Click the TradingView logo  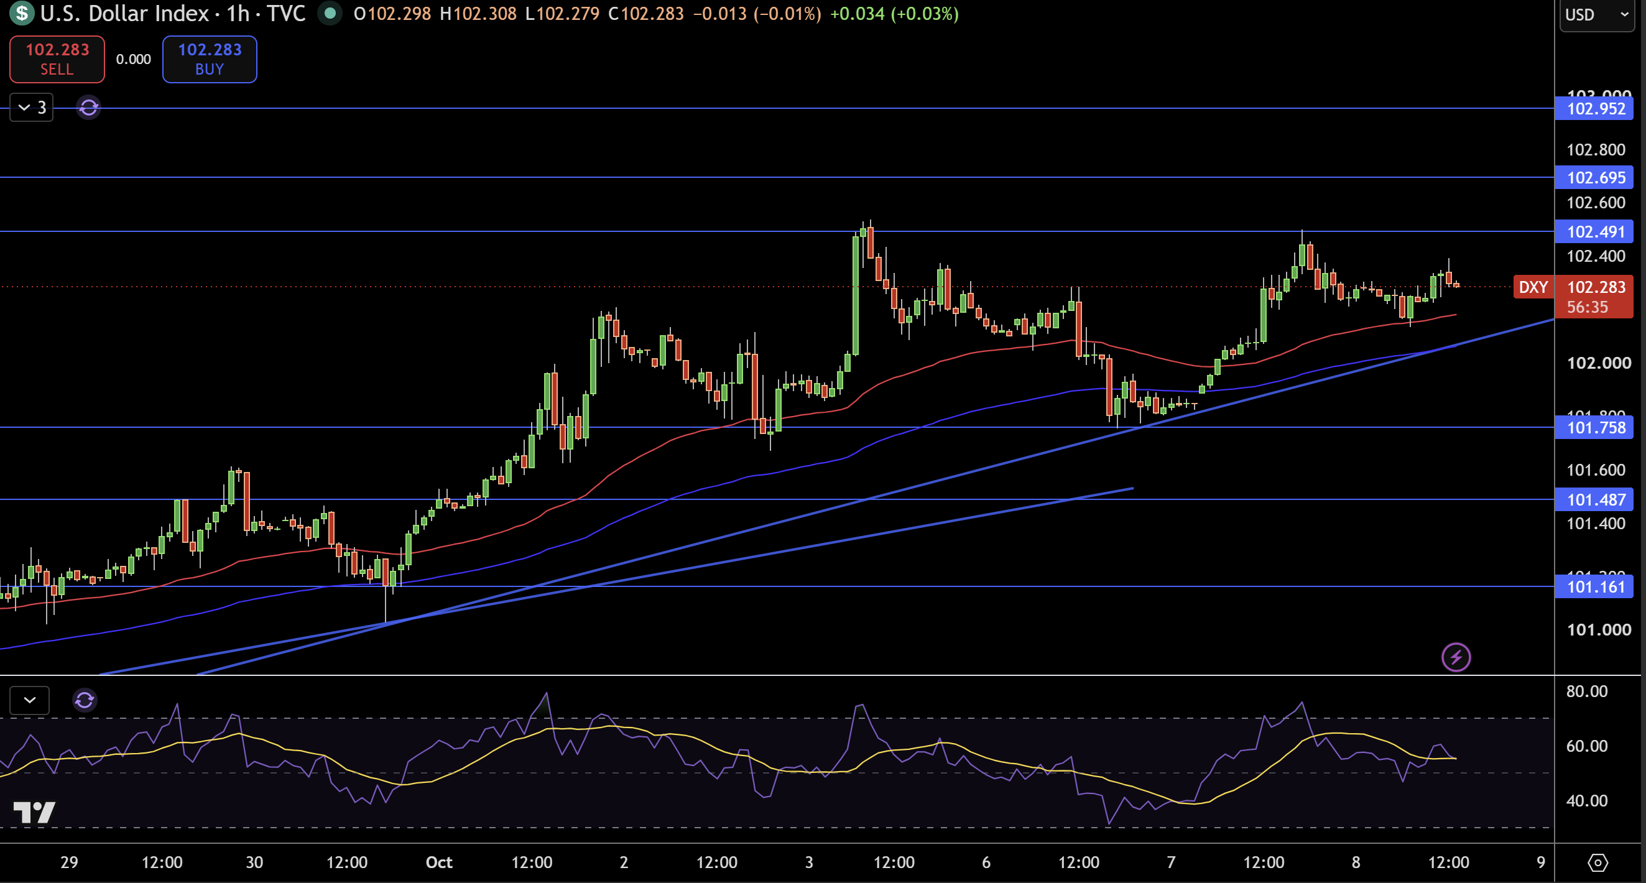[34, 812]
